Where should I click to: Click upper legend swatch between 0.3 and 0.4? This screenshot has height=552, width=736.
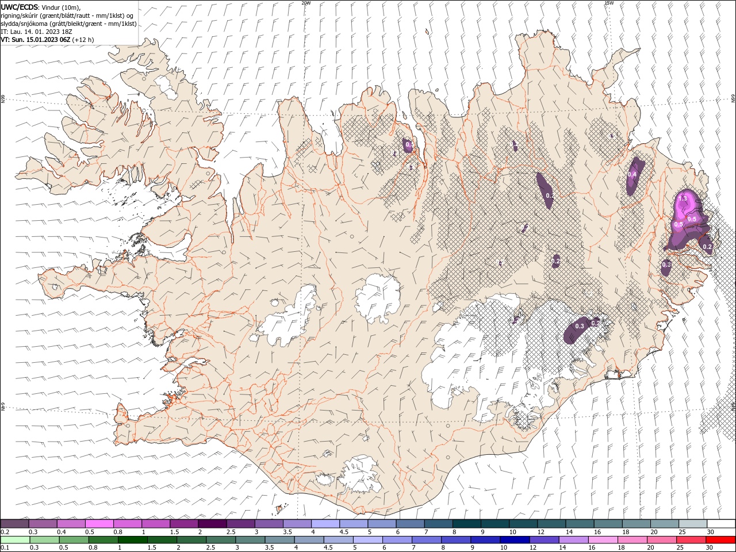pyautogui.click(x=43, y=523)
